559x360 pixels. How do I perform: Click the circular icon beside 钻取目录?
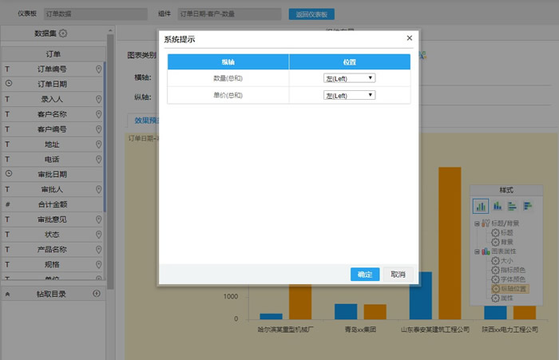pos(97,294)
